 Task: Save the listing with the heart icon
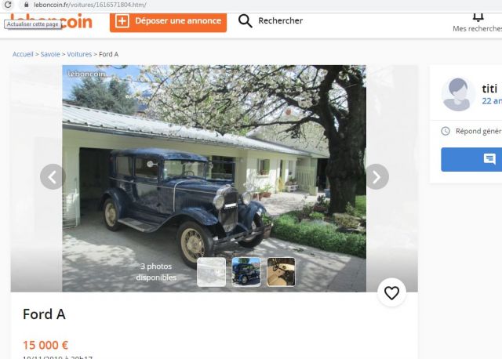391,293
